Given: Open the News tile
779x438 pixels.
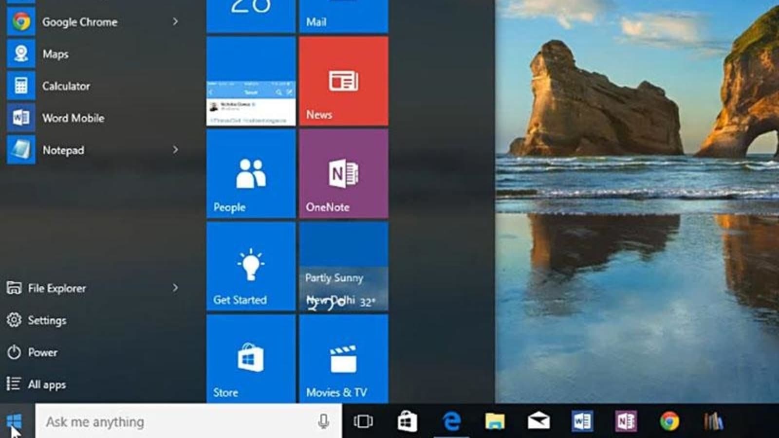Looking at the screenshot, I should pos(344,81).
